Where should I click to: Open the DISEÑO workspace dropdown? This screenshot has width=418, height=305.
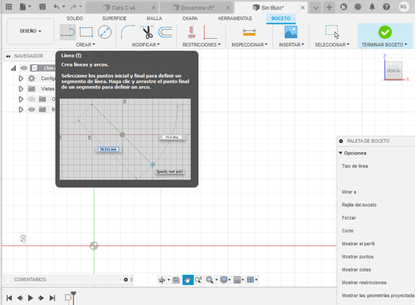click(x=30, y=31)
